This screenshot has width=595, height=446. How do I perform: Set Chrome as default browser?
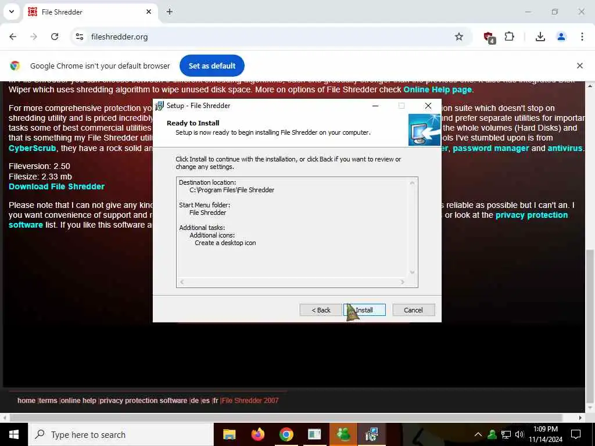[x=212, y=66]
